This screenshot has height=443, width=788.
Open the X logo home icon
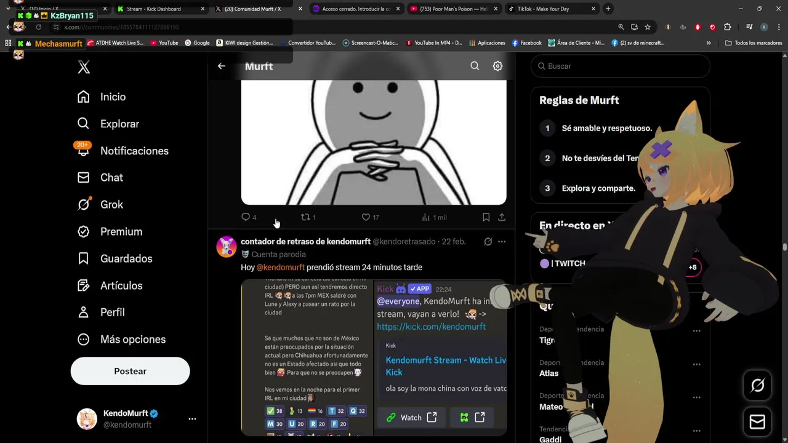84,67
